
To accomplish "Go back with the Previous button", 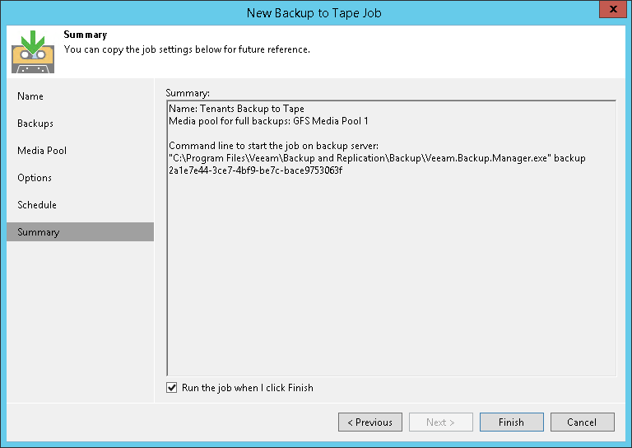I will [369, 422].
